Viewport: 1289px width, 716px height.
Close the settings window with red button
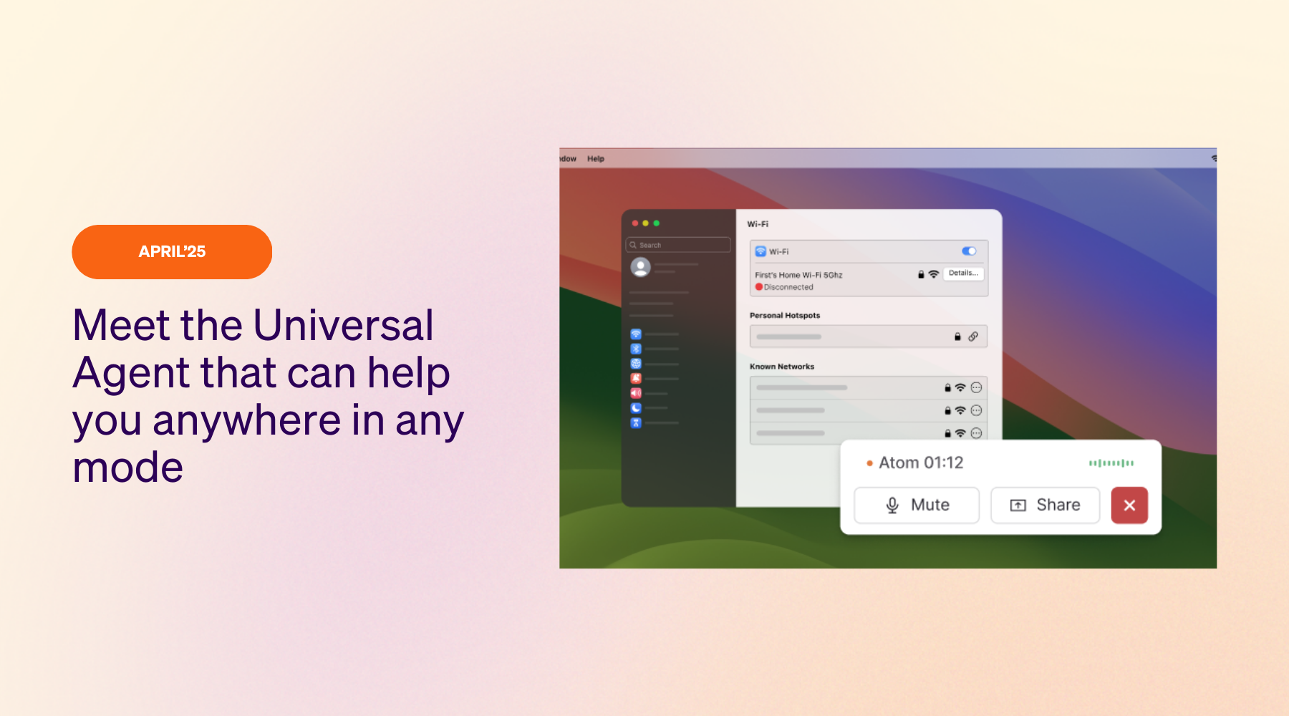tap(635, 223)
